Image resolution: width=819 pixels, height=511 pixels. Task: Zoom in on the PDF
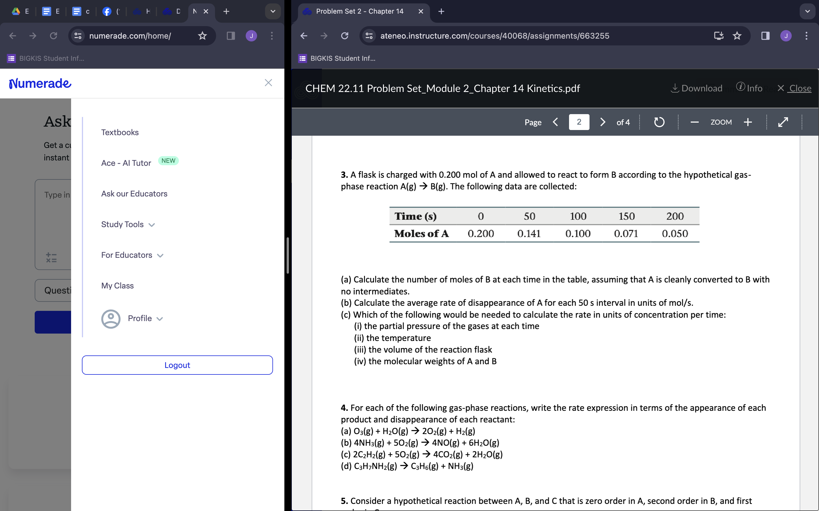[748, 122]
